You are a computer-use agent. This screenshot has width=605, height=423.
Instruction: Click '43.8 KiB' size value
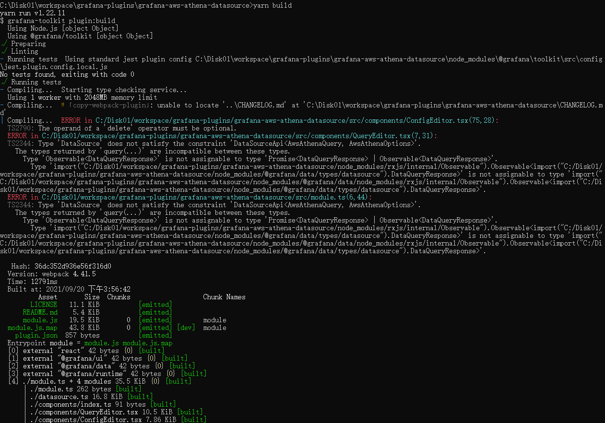tap(84, 328)
